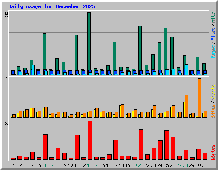Click the Hits legend text

213,17
